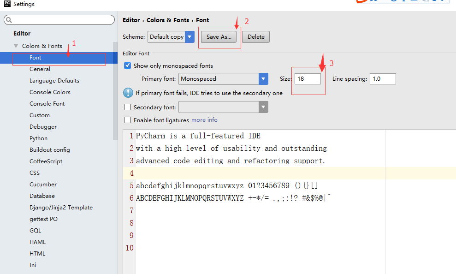456x274 pixels.
Task: Select Font in the settings tree
Action: click(x=59, y=58)
